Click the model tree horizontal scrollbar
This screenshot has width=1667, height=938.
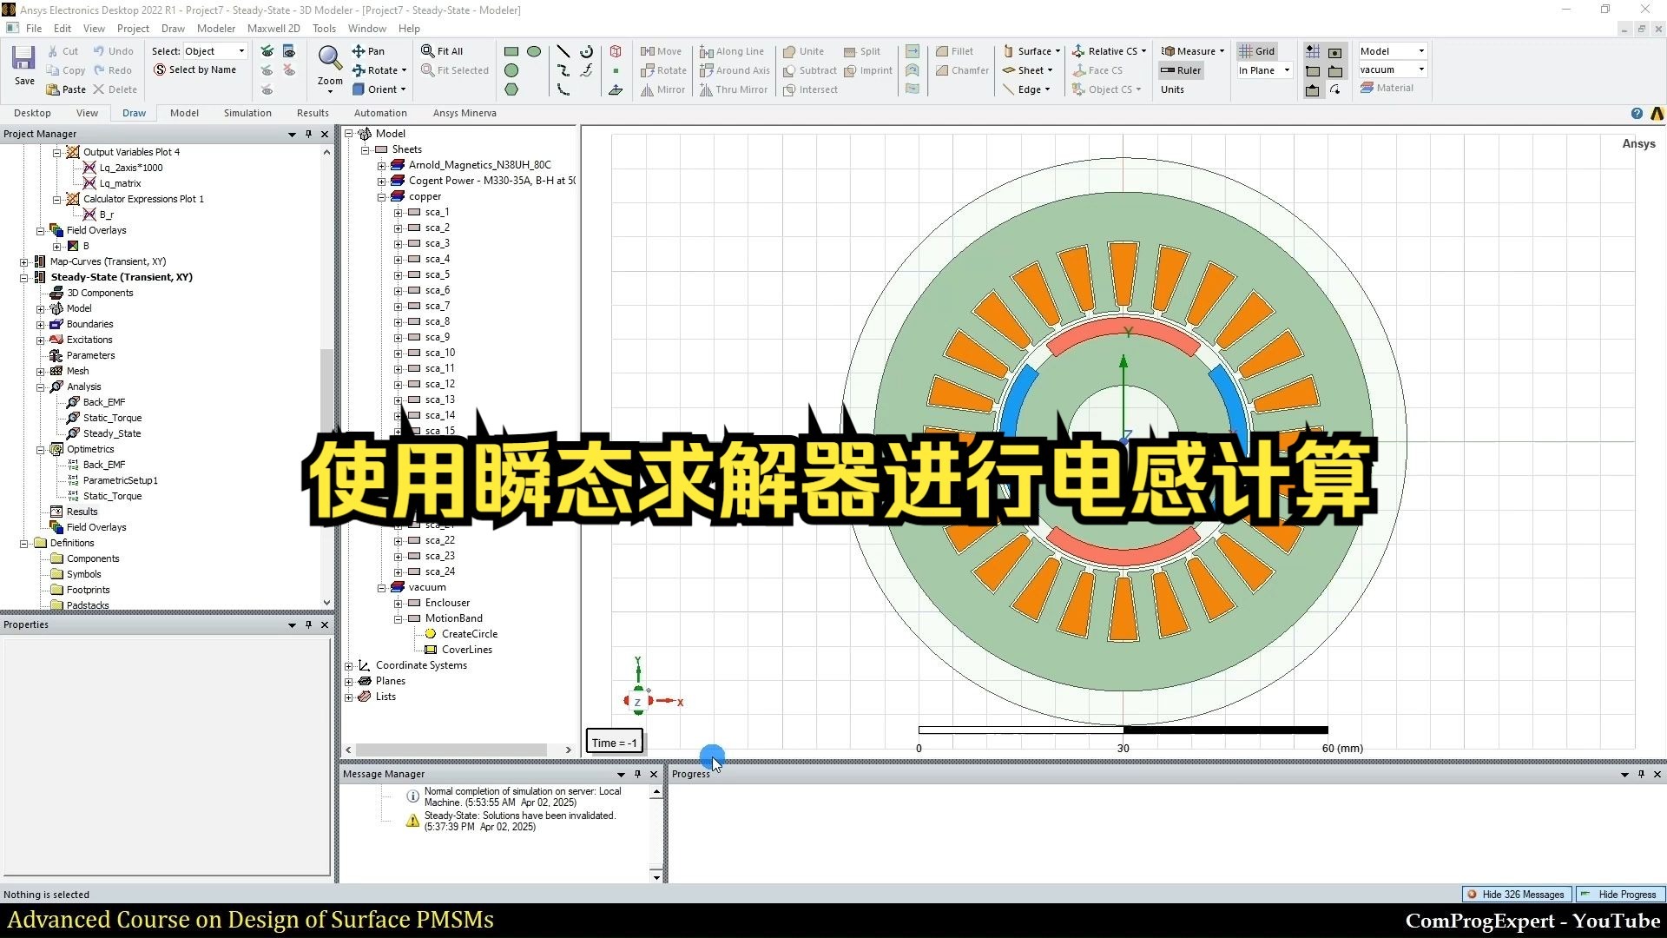pos(451,750)
